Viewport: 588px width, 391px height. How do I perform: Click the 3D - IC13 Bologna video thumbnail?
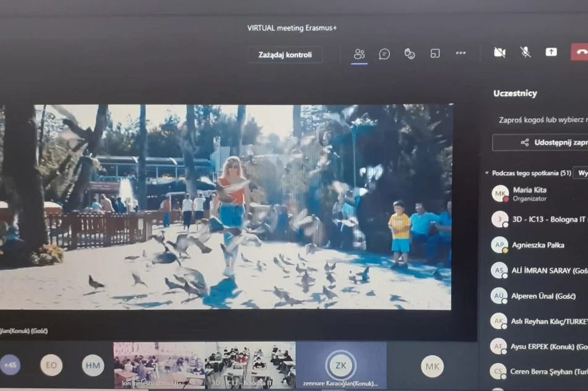click(250, 365)
